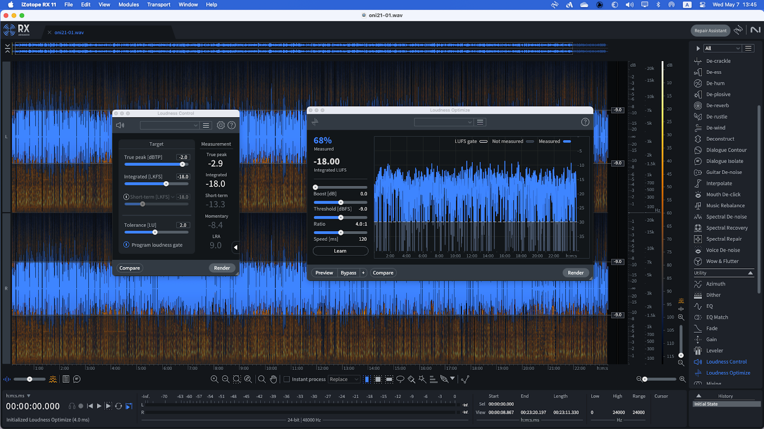Enable the Instant process checkbox

point(287,379)
